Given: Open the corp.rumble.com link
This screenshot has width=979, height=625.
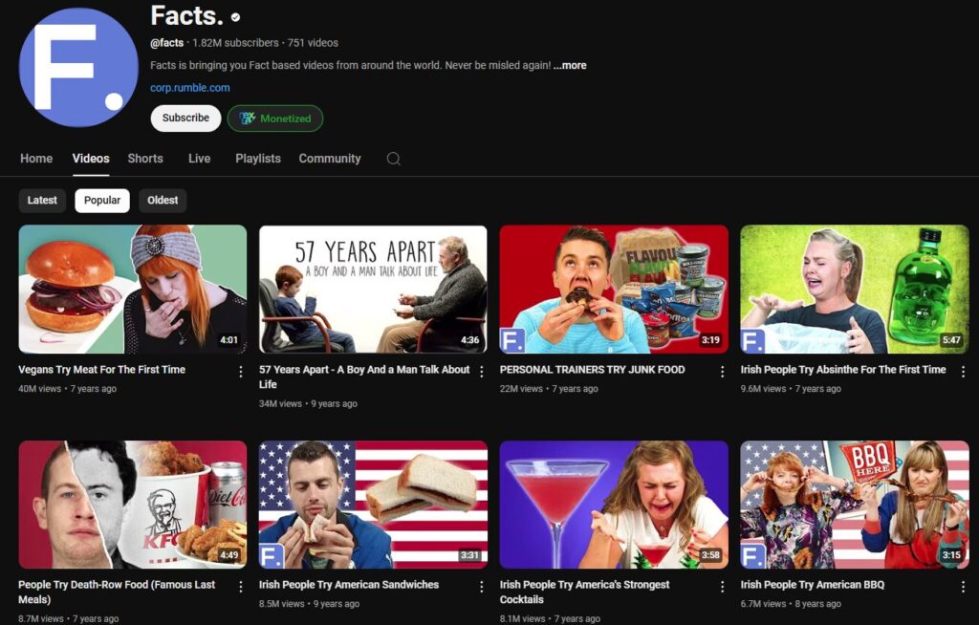Looking at the screenshot, I should (x=190, y=88).
